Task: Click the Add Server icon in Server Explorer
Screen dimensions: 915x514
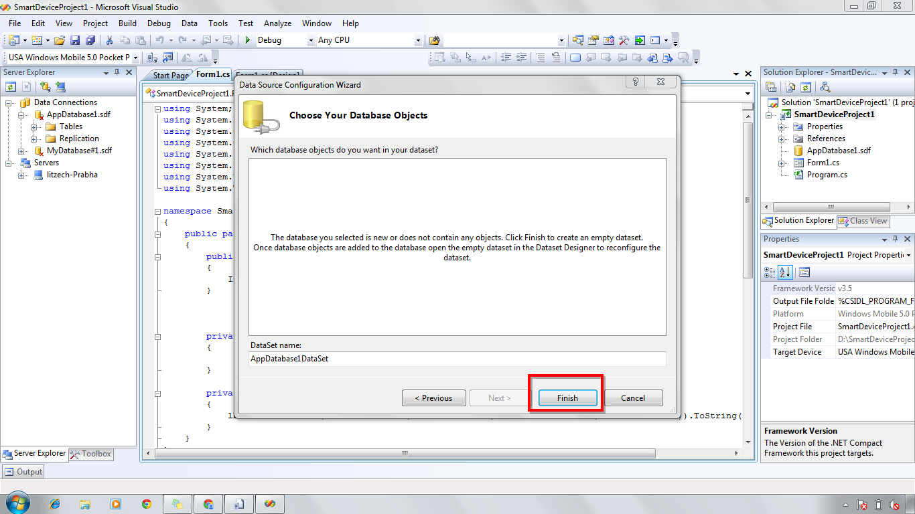Action: coord(60,87)
